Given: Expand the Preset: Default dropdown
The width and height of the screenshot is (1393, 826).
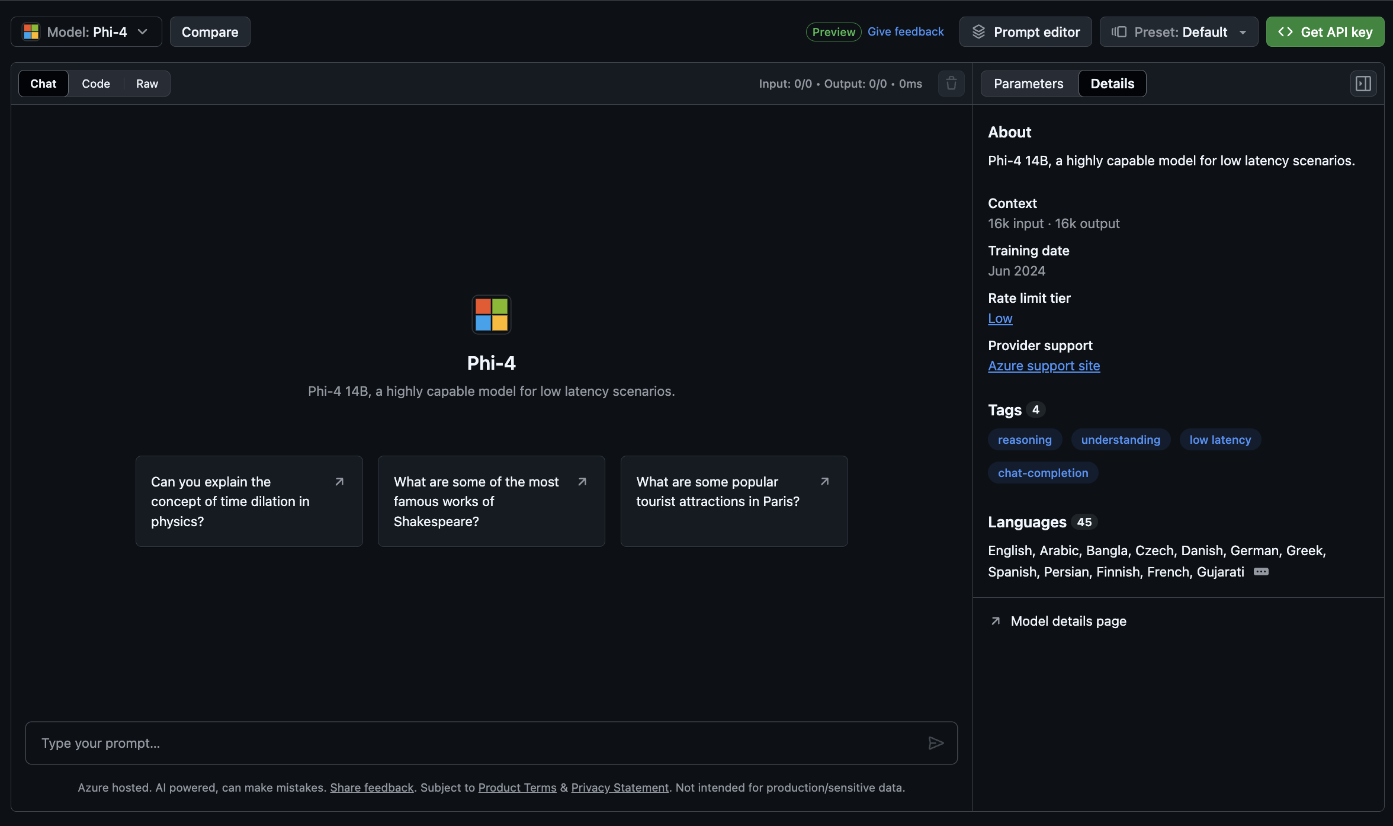Looking at the screenshot, I should (1179, 32).
